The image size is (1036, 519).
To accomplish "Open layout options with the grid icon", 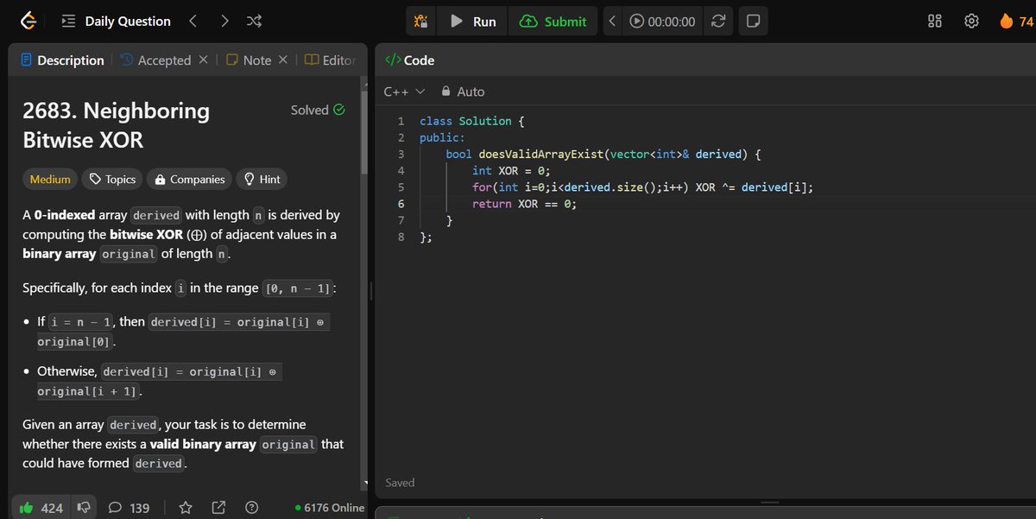I will tap(934, 21).
